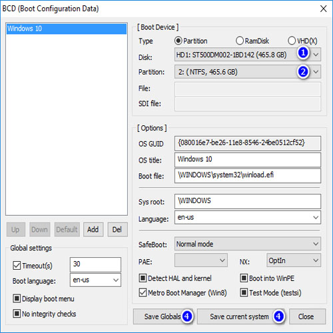Click the SDI file input field
333x333 pixels.
pyautogui.click(x=248, y=104)
